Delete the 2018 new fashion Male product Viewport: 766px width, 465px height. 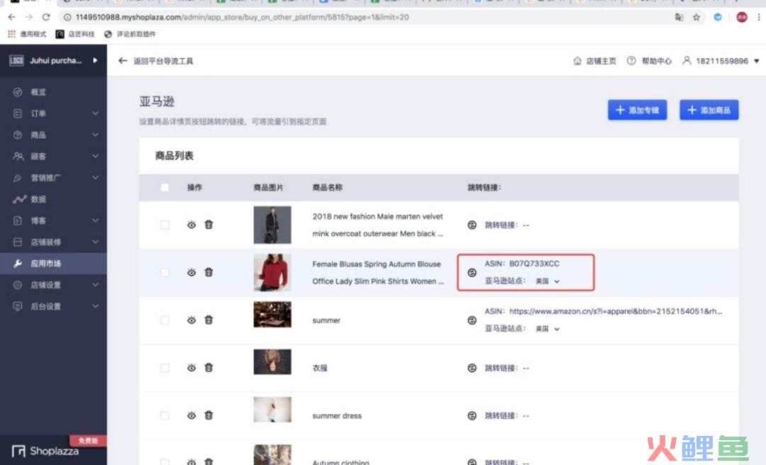tap(209, 225)
